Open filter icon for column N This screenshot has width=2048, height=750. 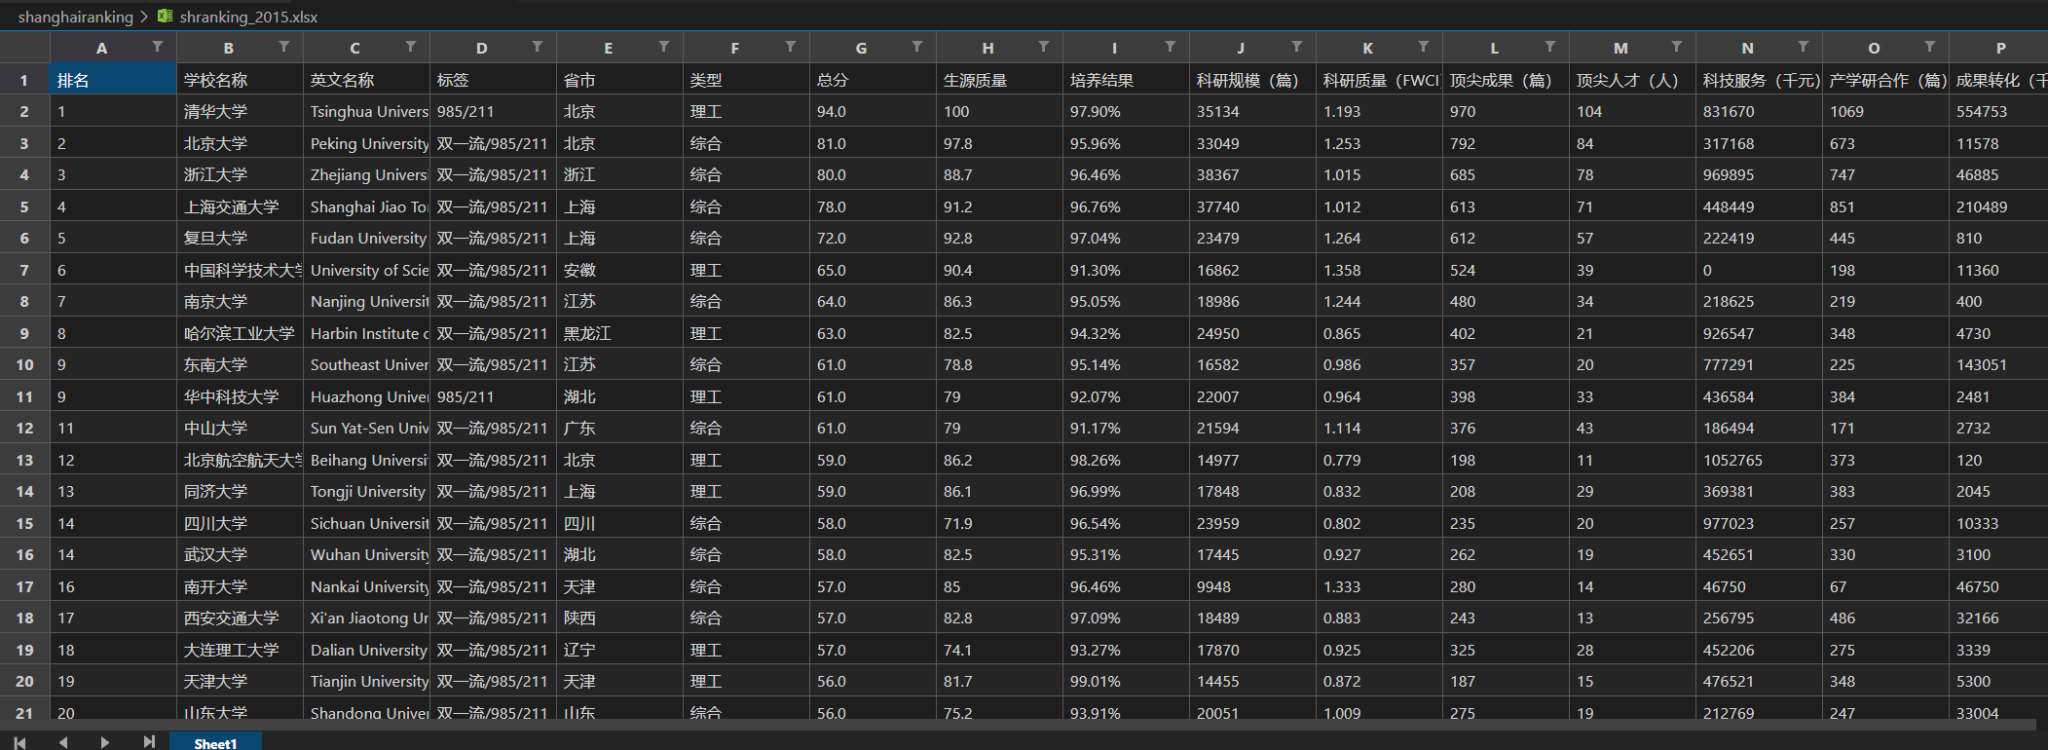(x=1804, y=47)
